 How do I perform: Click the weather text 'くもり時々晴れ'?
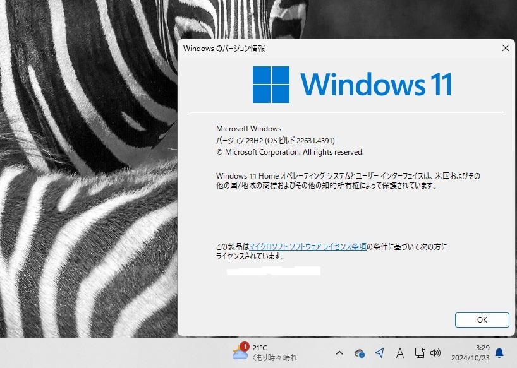click(x=274, y=357)
